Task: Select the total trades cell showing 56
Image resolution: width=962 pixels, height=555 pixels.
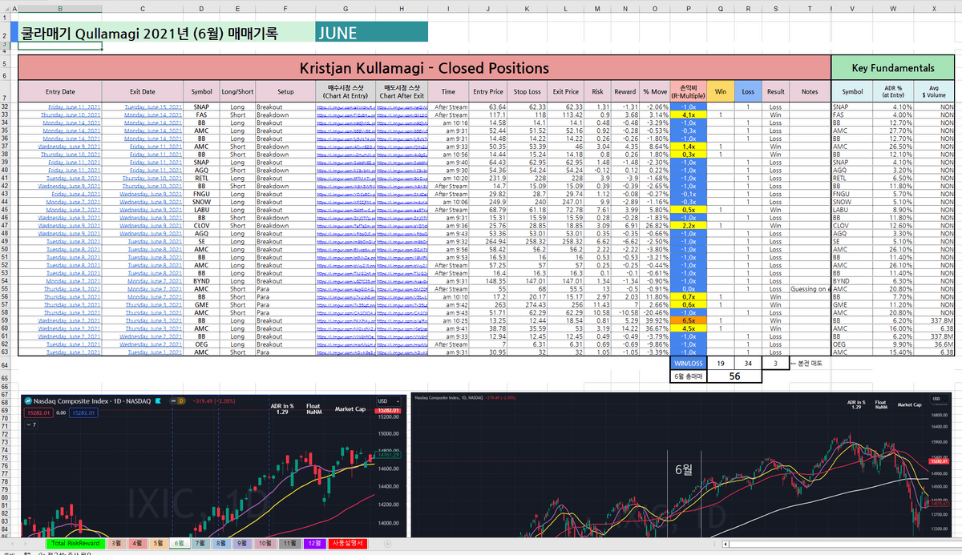Action: [733, 376]
